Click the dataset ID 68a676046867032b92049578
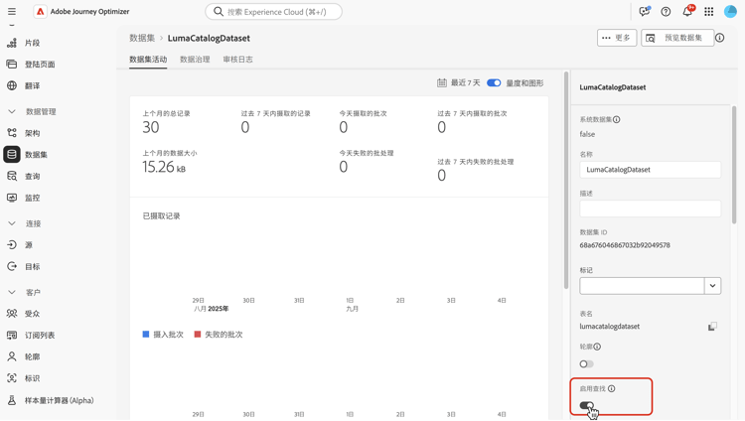745x421 pixels. 625,245
